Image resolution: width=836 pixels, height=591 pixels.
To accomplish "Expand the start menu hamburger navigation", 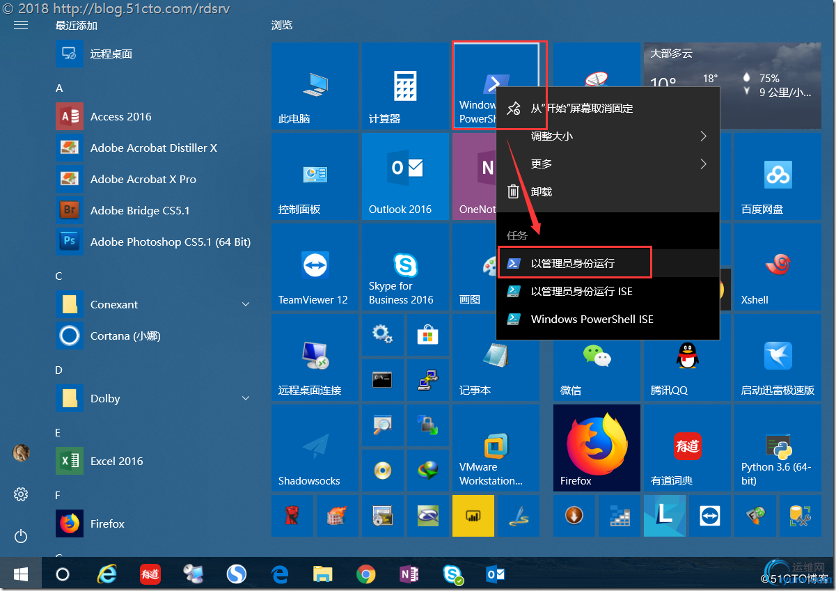I will 21,25.
